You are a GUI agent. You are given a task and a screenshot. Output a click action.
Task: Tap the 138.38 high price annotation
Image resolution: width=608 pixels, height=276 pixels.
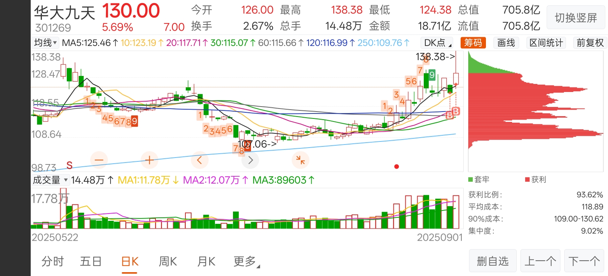435,57
